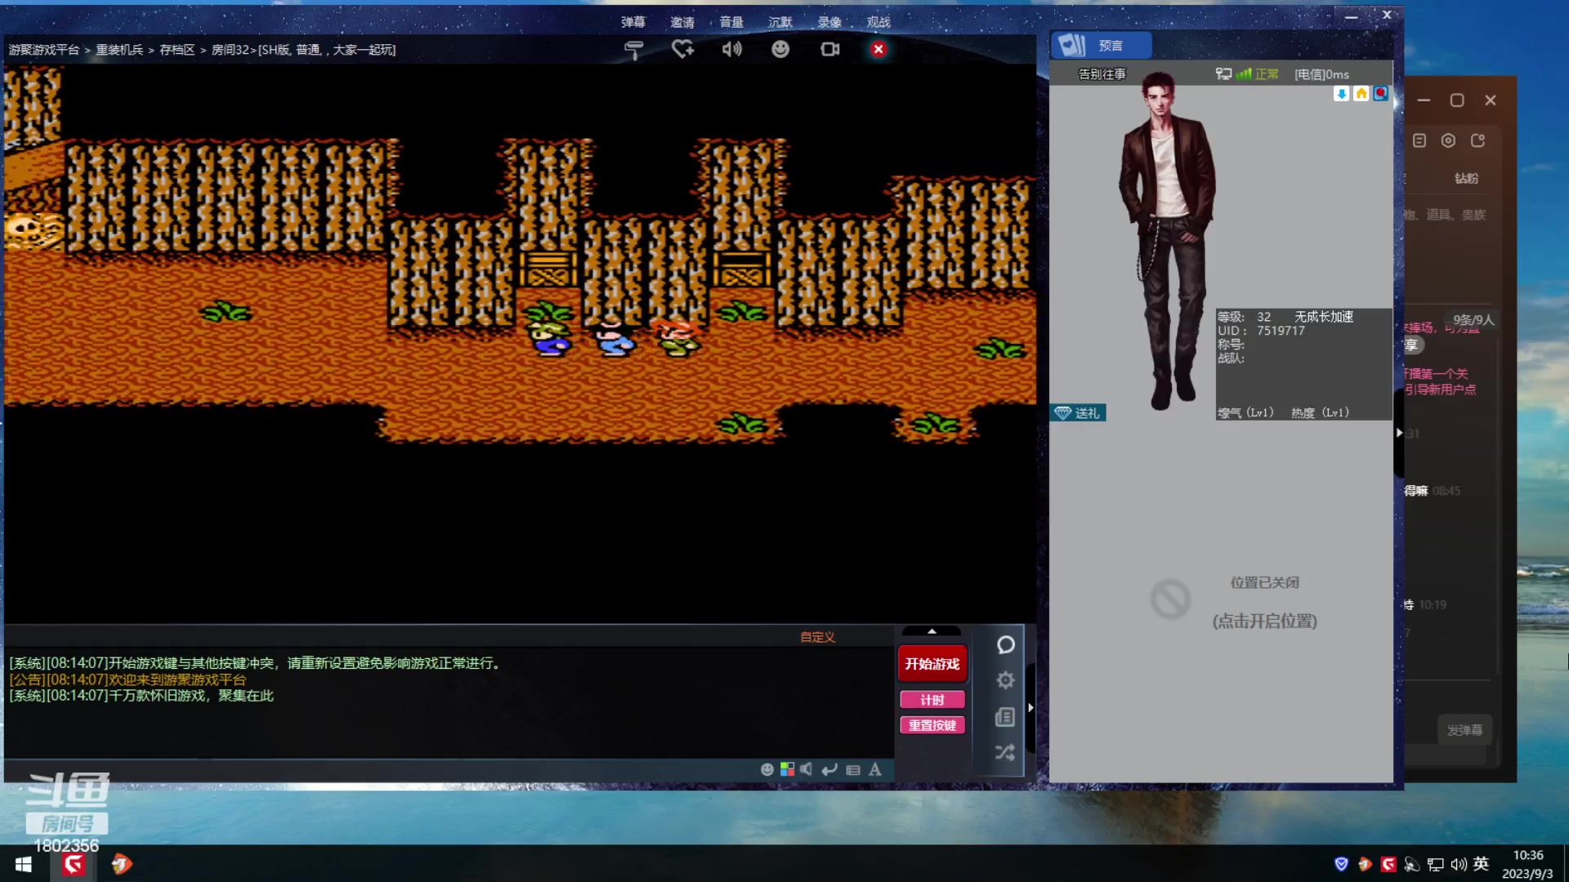Click the list lines icon in chat toolbar
The width and height of the screenshot is (1569, 882).
click(x=853, y=769)
